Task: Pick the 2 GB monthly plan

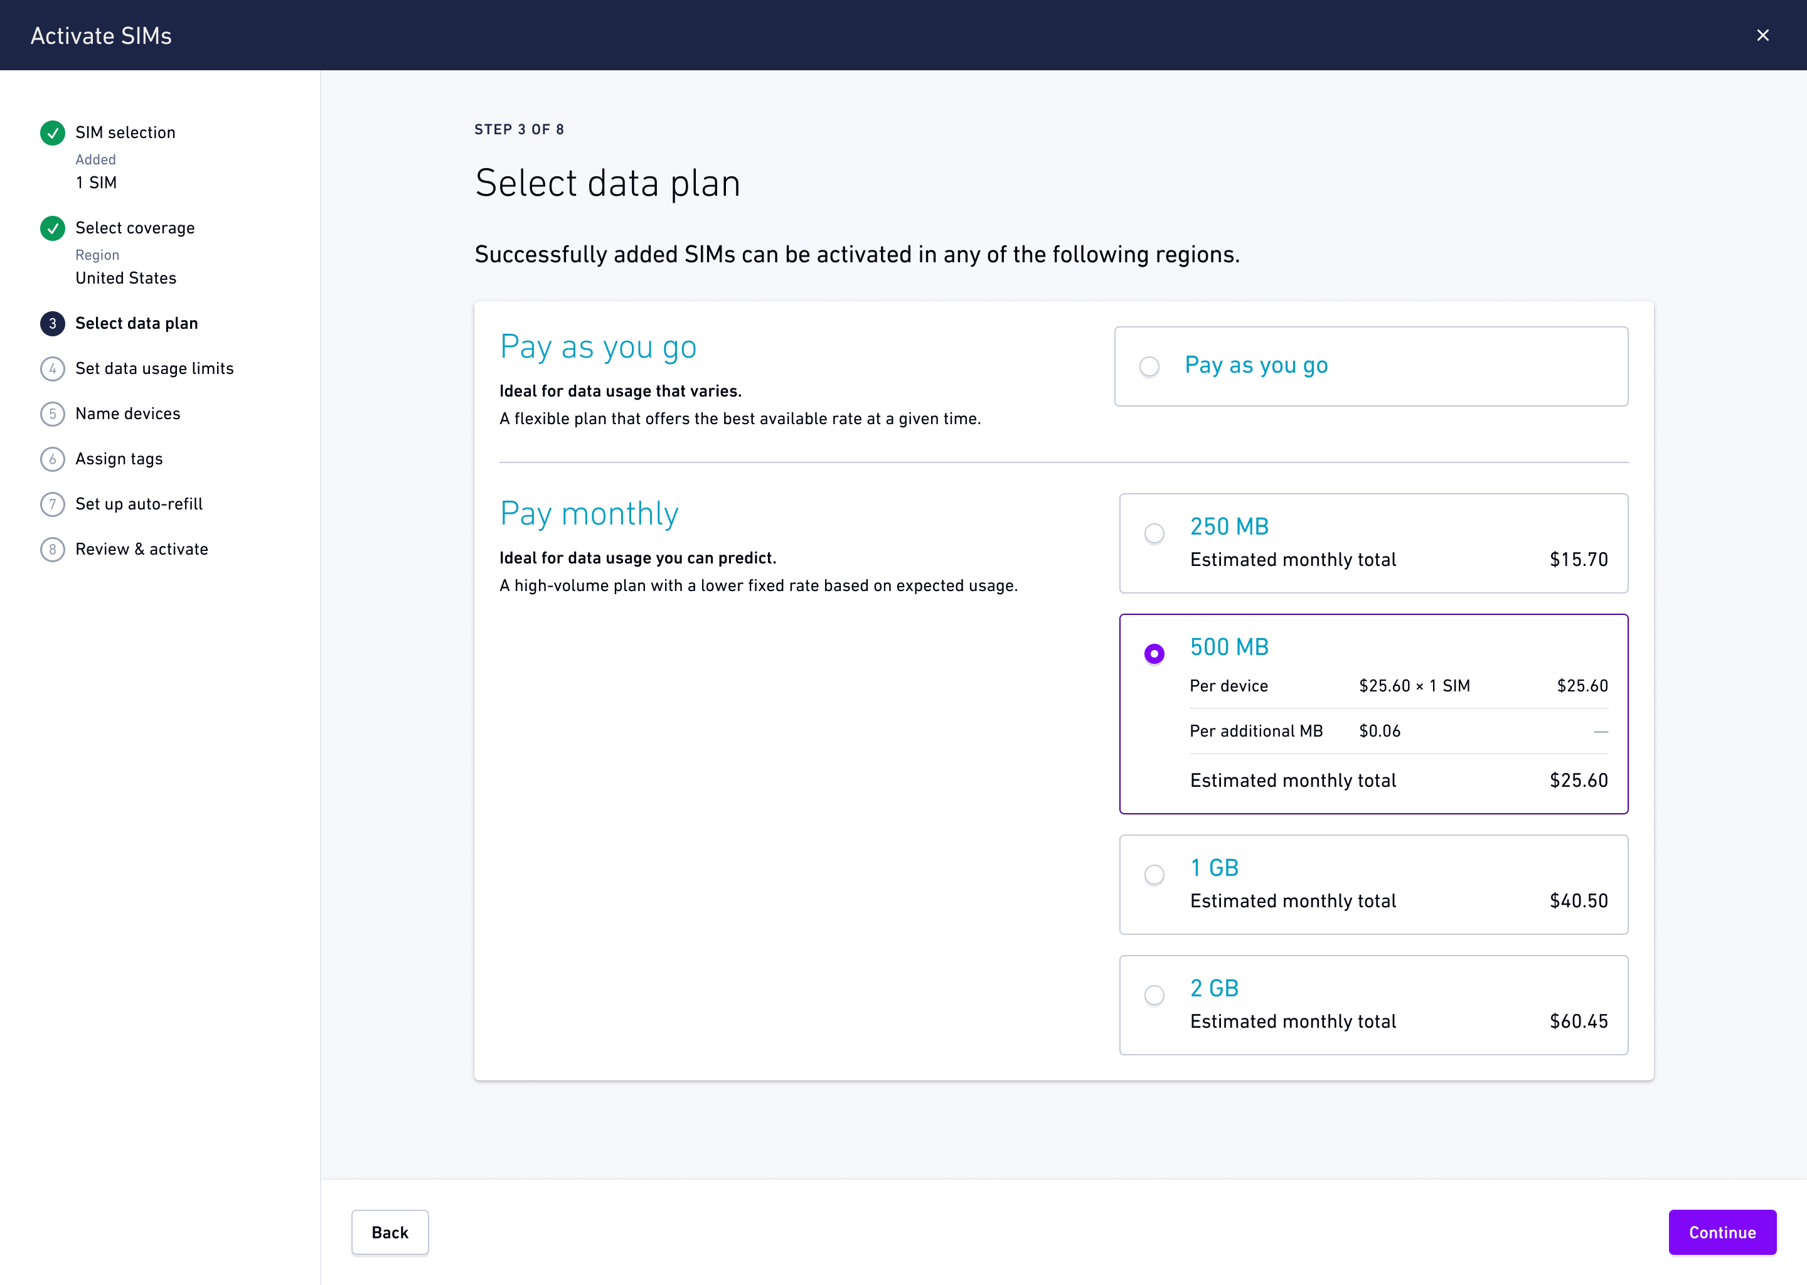Action: tap(1154, 994)
